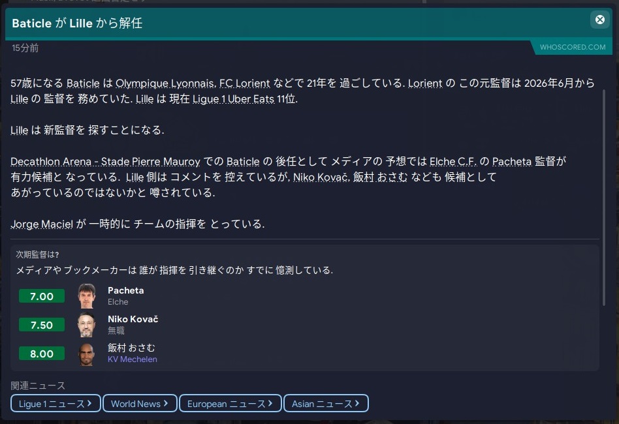Click the 関連ニュース label
The image size is (619, 424).
click(38, 386)
